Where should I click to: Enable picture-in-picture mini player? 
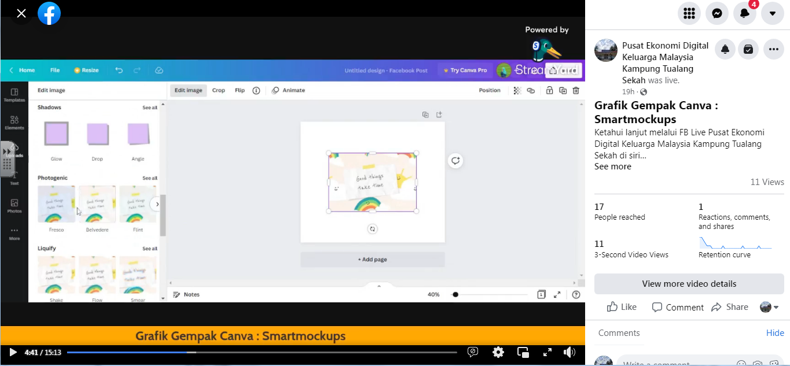pyautogui.click(x=523, y=352)
